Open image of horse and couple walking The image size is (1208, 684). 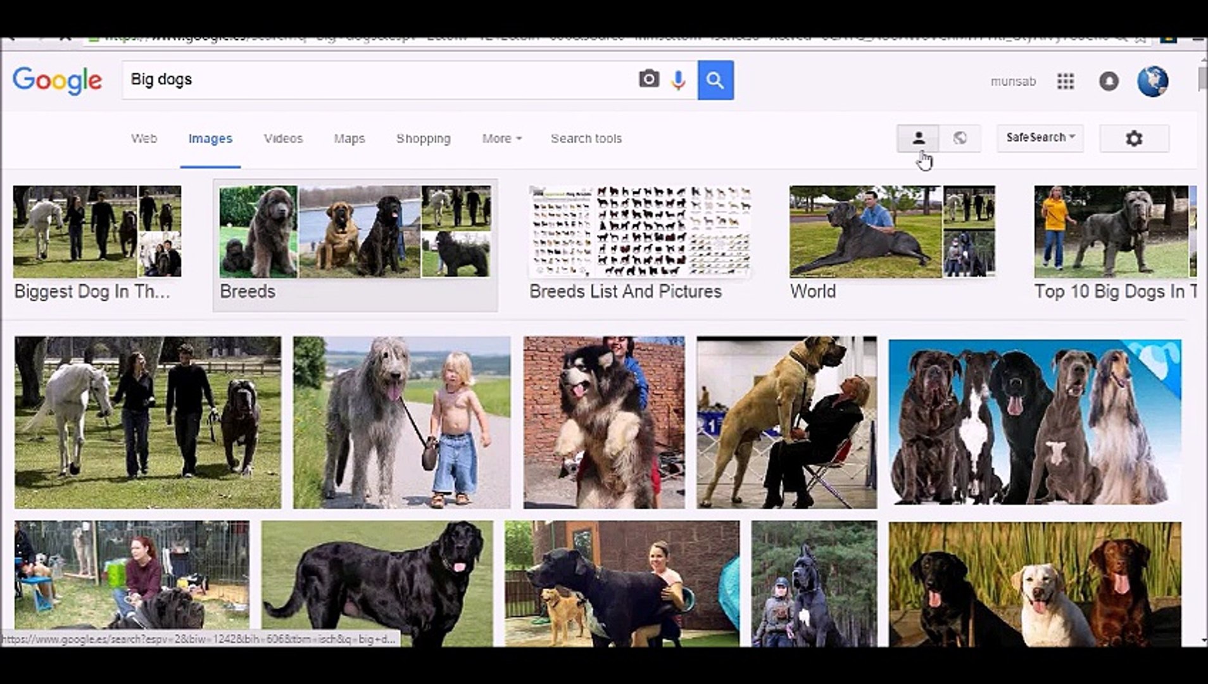[148, 422]
